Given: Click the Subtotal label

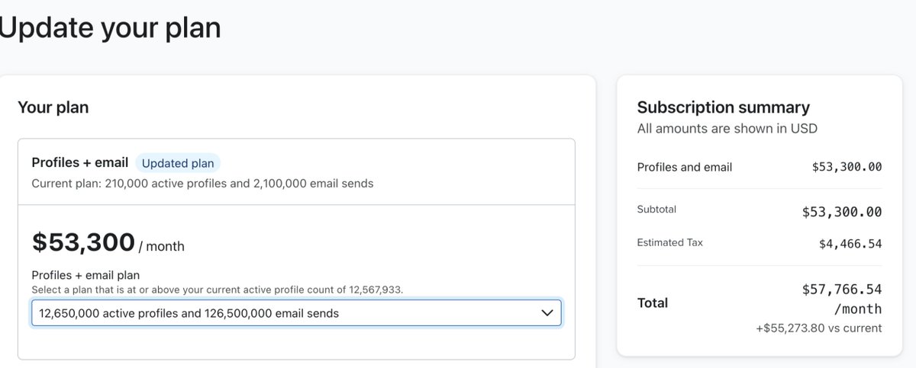Looking at the screenshot, I should pyautogui.click(x=656, y=210).
